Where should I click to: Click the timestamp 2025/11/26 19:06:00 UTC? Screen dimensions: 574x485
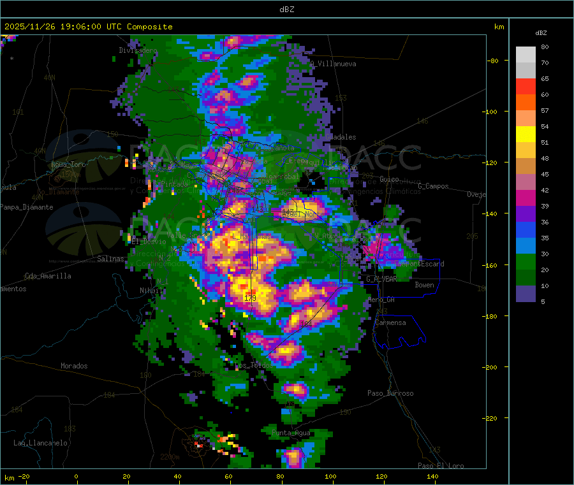(63, 27)
